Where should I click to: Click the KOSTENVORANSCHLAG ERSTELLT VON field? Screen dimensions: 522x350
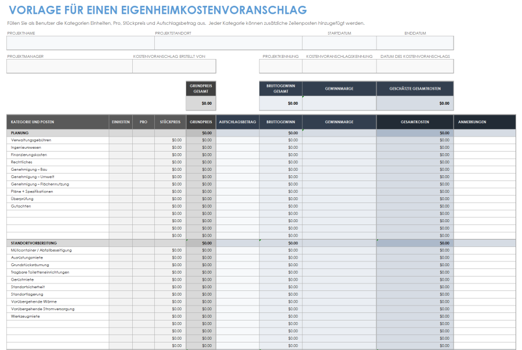pyautogui.click(x=174, y=65)
